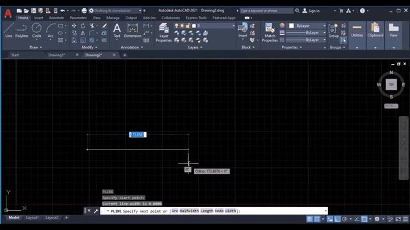Open the Dimension tool
The image size is (410, 230).
[133, 30]
